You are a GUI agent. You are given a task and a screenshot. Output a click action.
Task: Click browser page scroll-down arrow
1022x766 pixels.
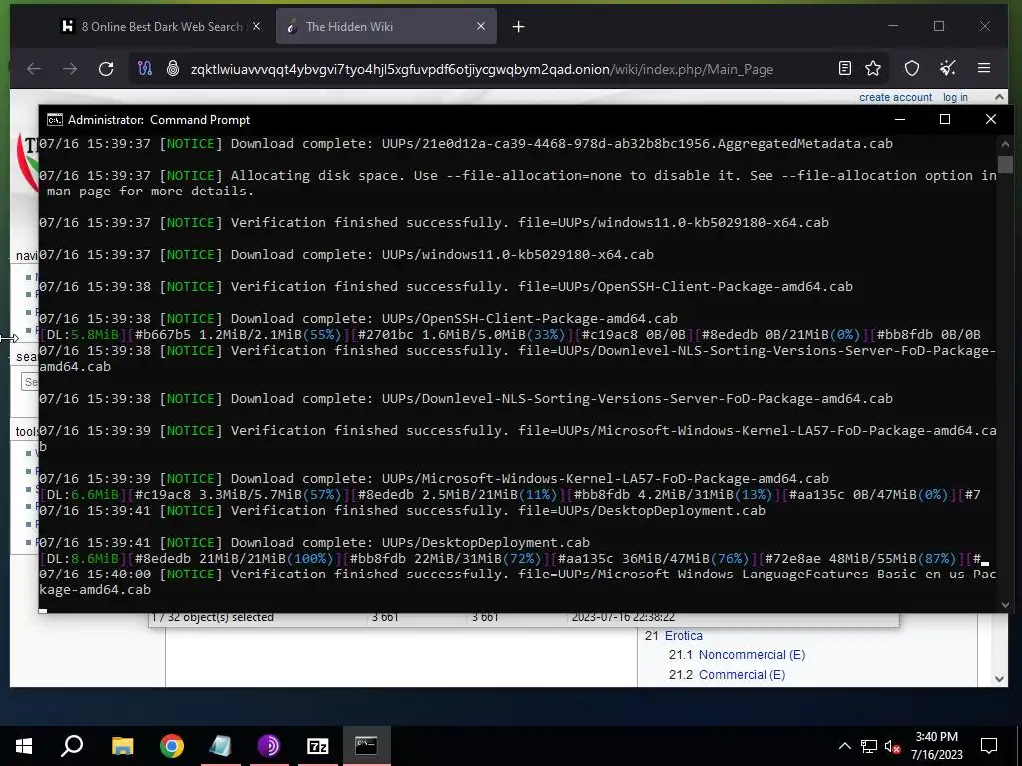point(999,678)
